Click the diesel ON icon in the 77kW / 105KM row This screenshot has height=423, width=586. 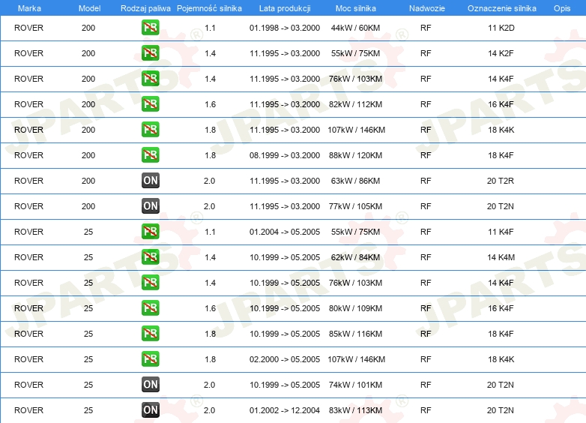(x=150, y=205)
